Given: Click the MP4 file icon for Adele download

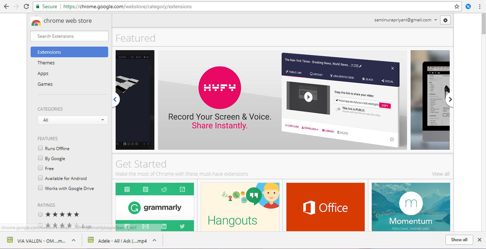Looking at the screenshot, I should (x=91, y=240).
